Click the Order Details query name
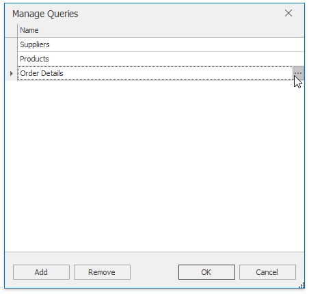Screen dimensions: 309x294 point(42,73)
